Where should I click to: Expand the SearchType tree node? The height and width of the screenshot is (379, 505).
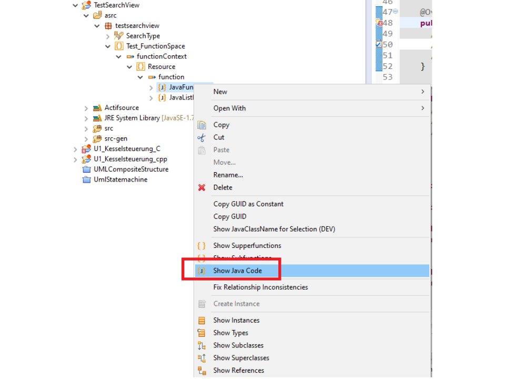click(108, 36)
